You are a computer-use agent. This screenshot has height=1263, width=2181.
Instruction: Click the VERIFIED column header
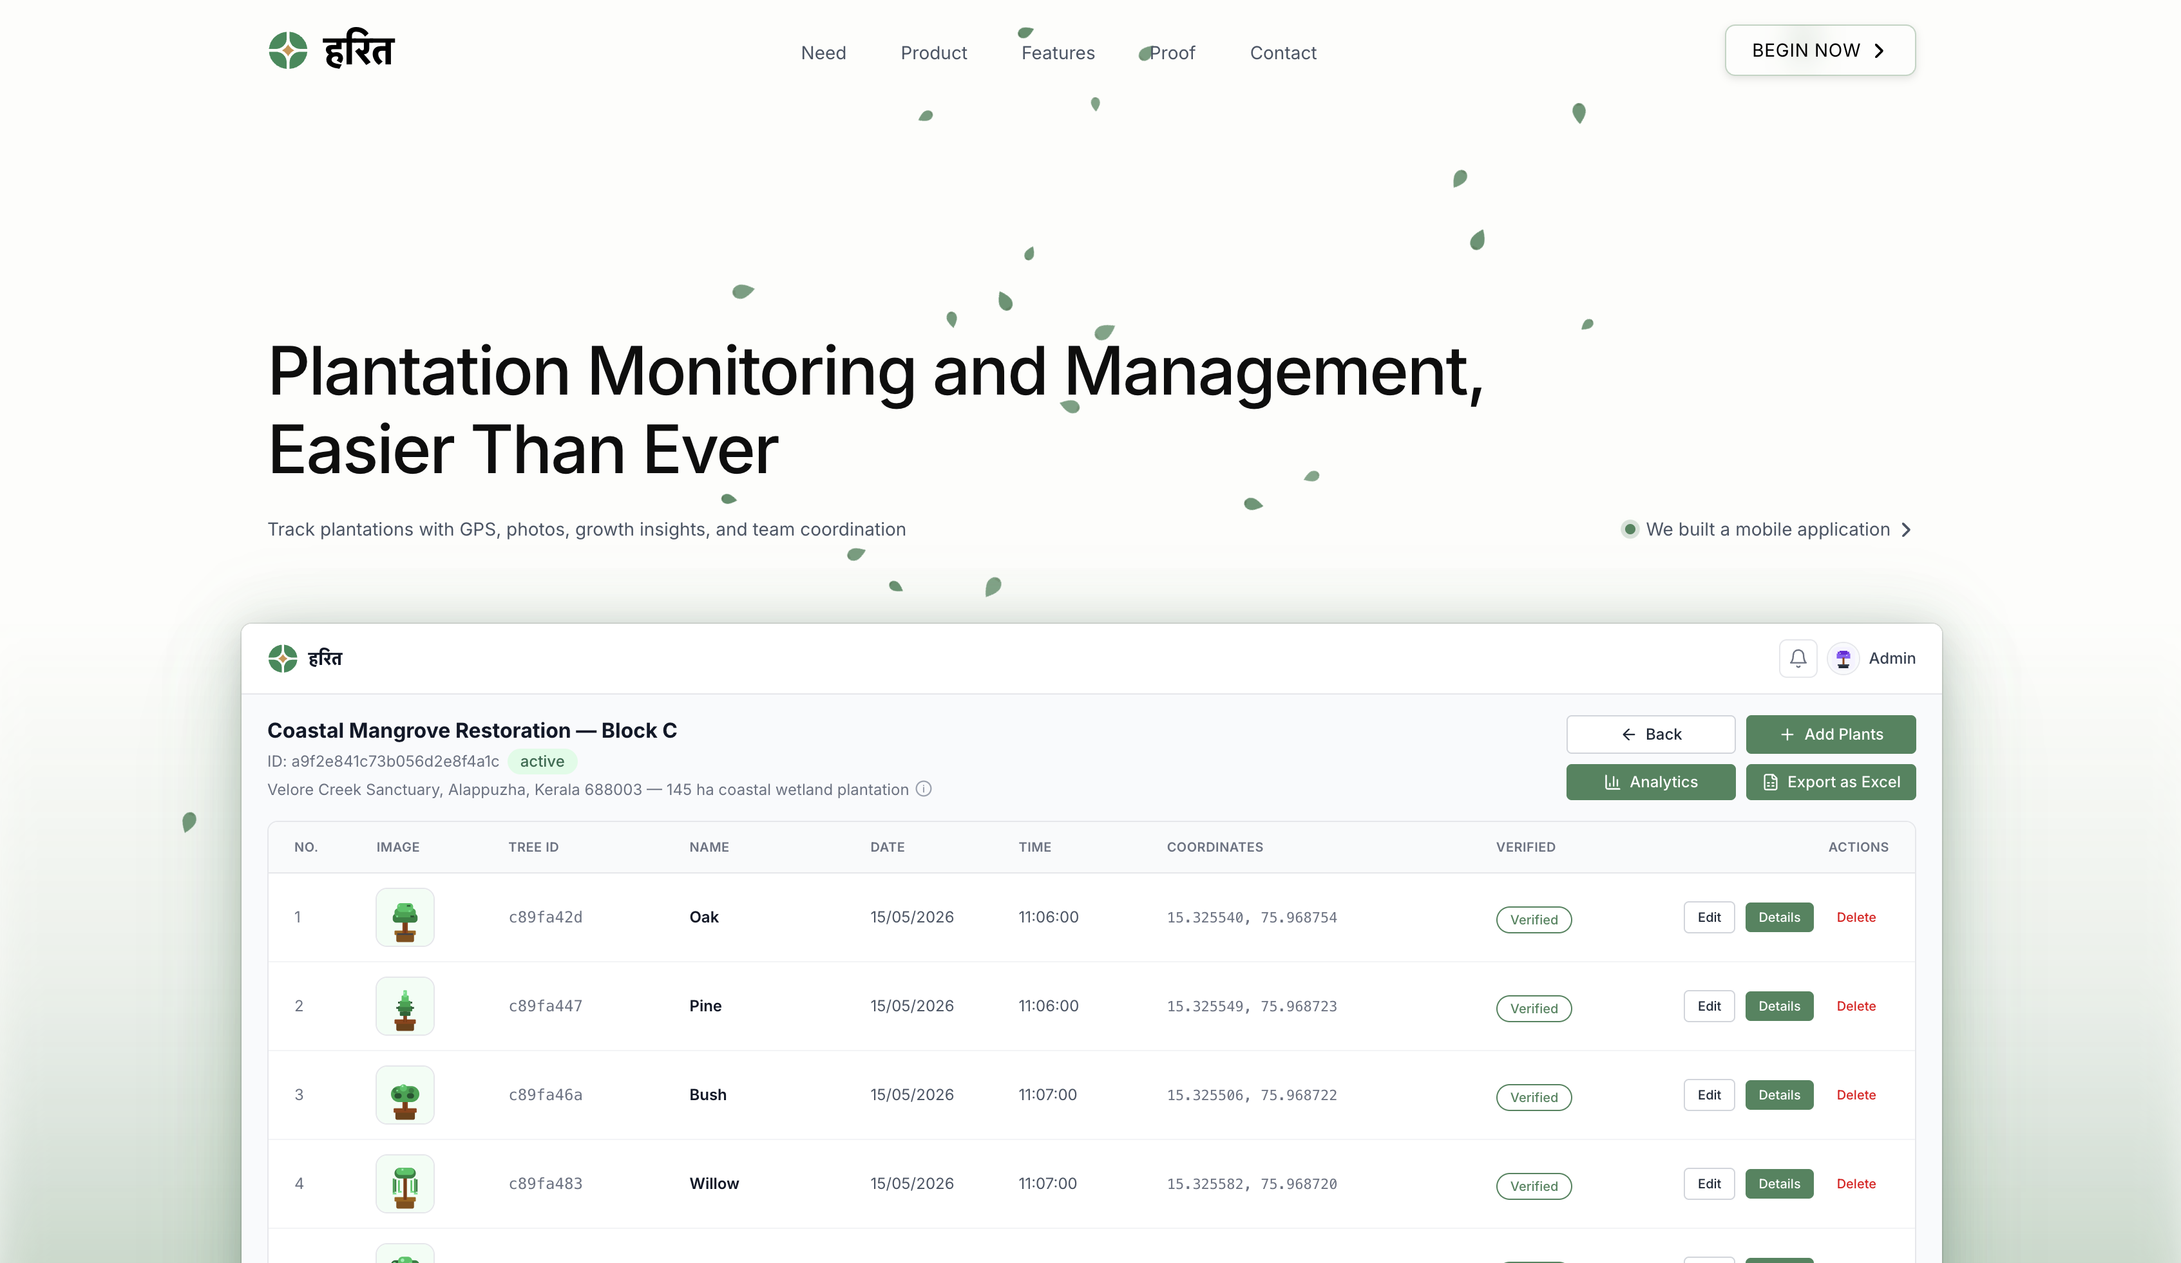pyautogui.click(x=1525, y=847)
